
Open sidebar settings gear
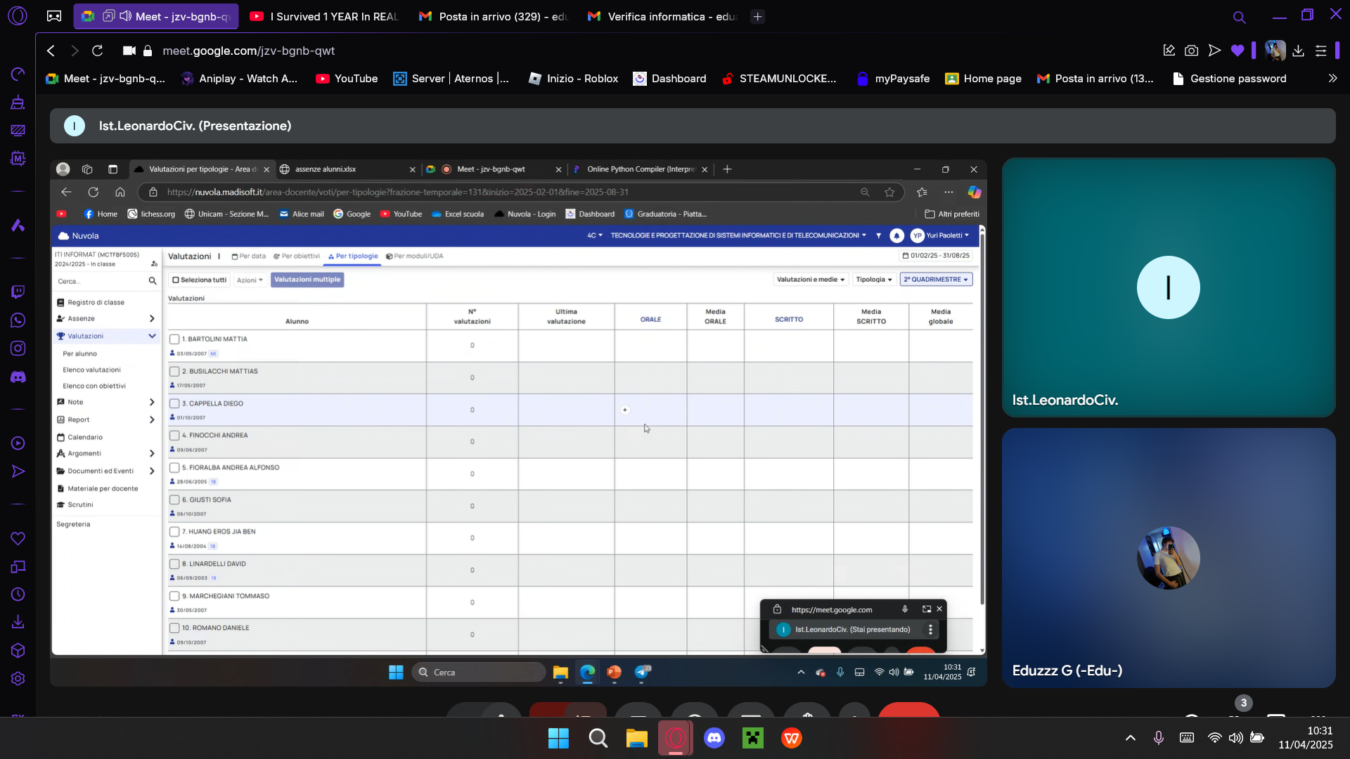coord(18,679)
